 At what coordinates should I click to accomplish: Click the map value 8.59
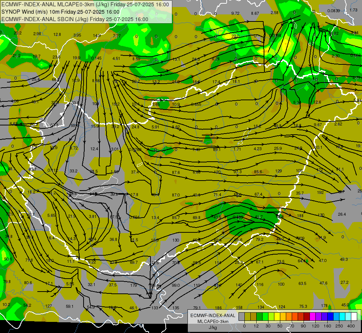(136, 59)
